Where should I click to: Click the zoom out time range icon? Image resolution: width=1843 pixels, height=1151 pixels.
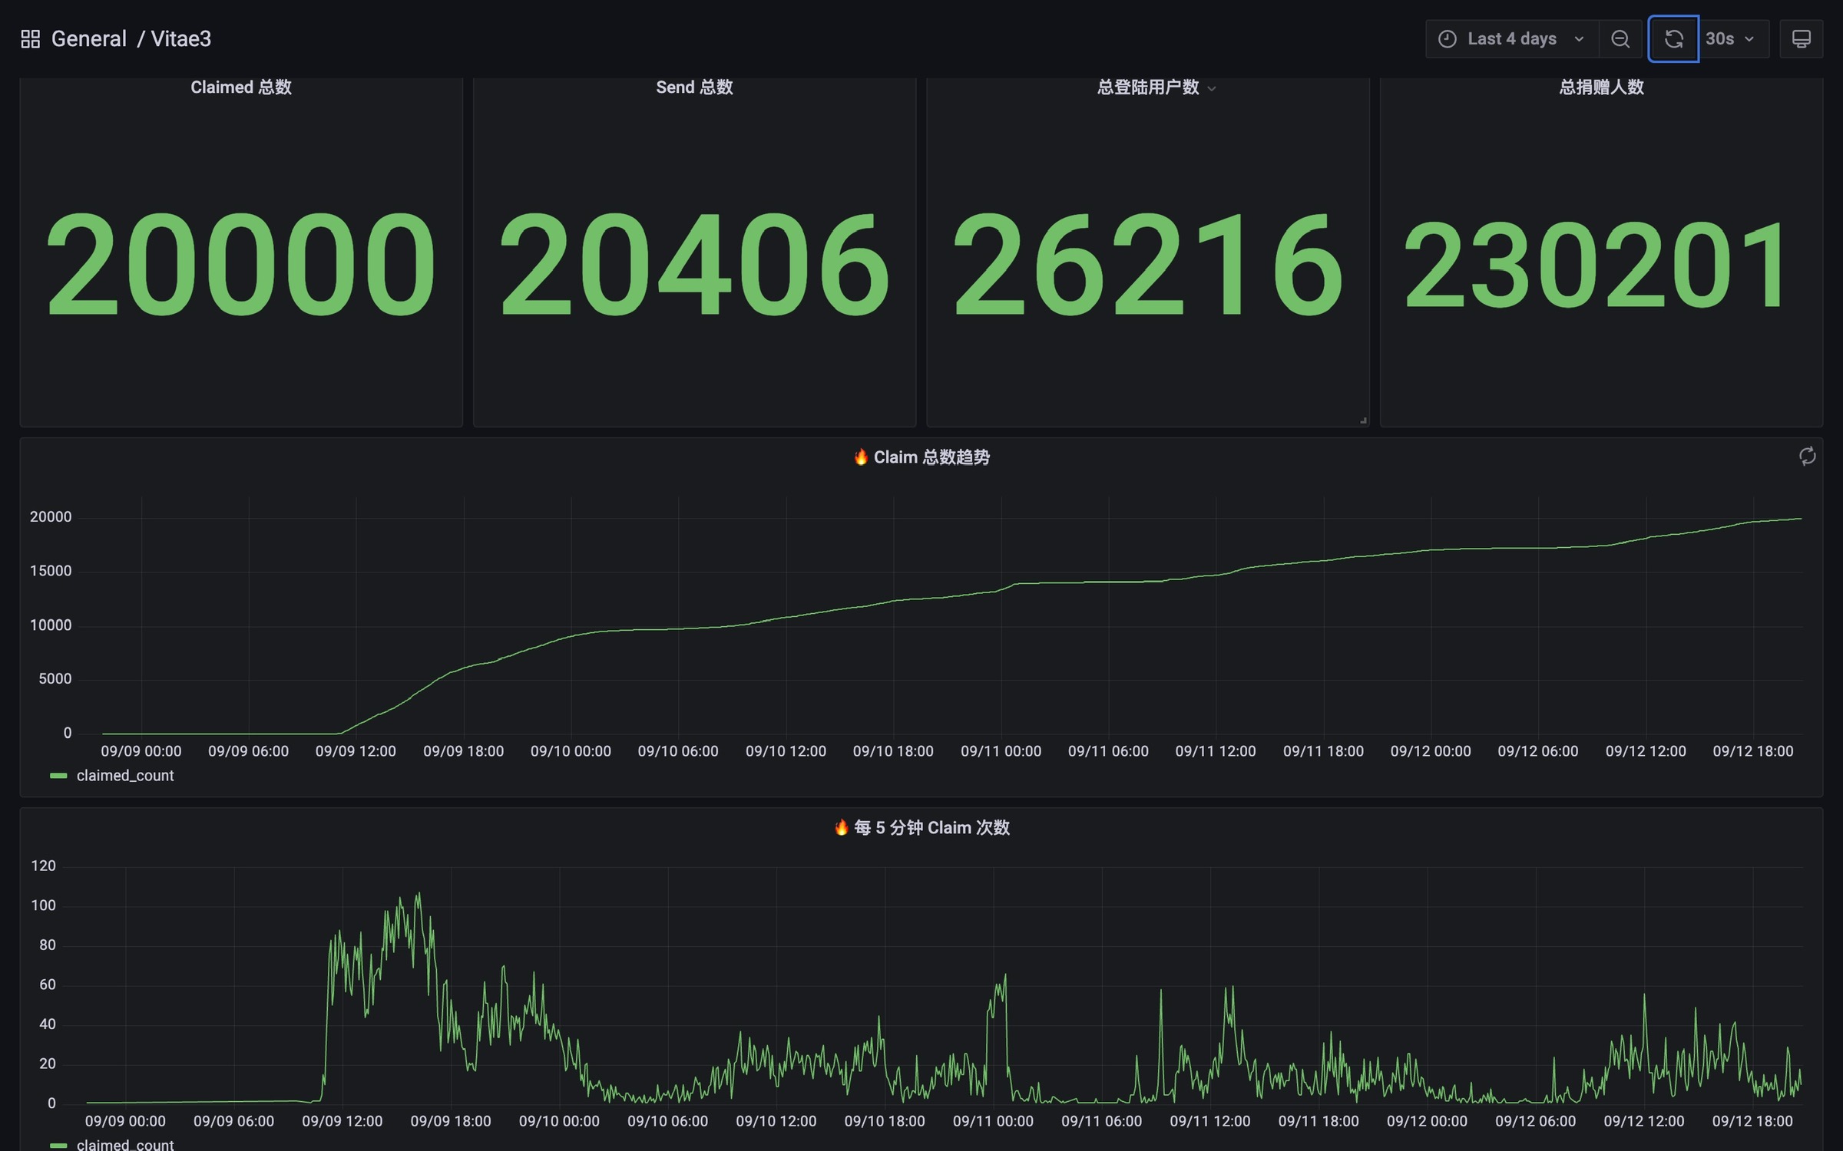click(x=1620, y=39)
